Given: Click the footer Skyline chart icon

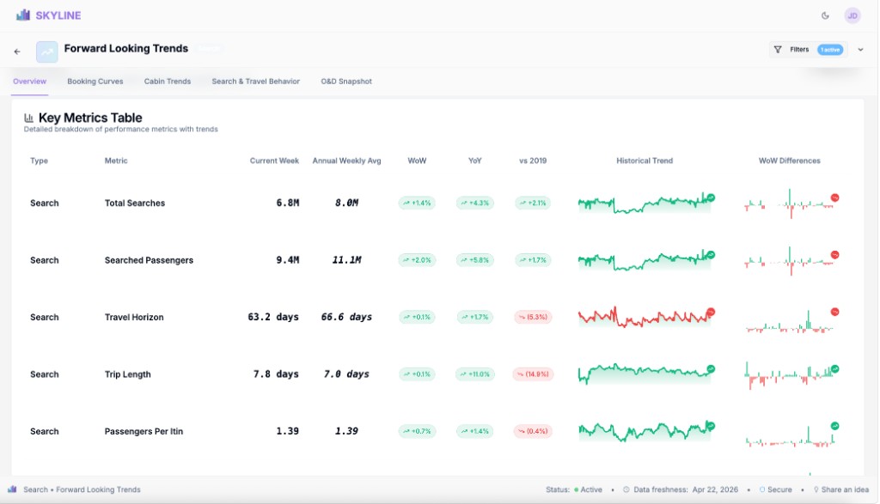Looking at the screenshot, I should point(12,489).
